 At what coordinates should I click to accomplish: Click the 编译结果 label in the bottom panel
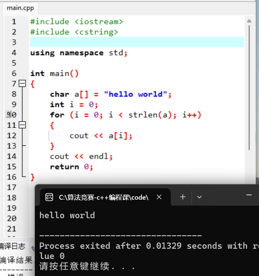tap(16, 260)
